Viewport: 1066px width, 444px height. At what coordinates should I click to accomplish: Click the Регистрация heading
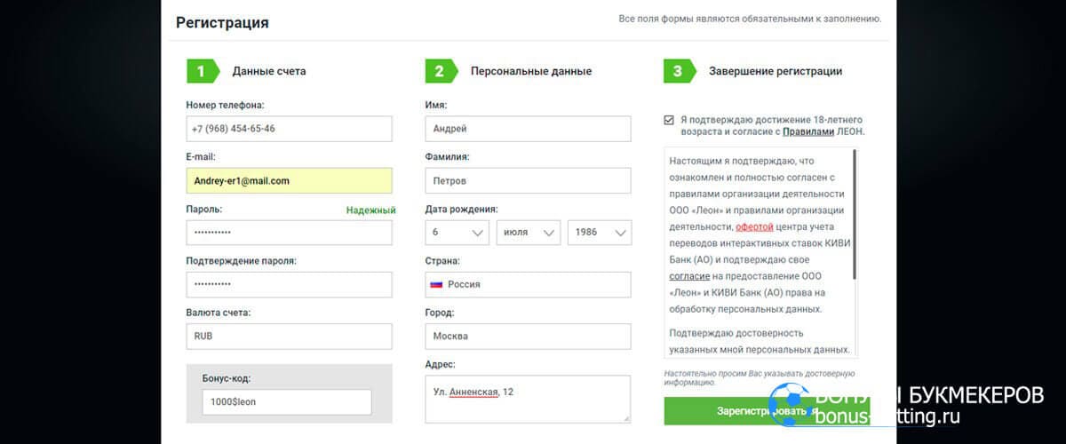pos(222,22)
